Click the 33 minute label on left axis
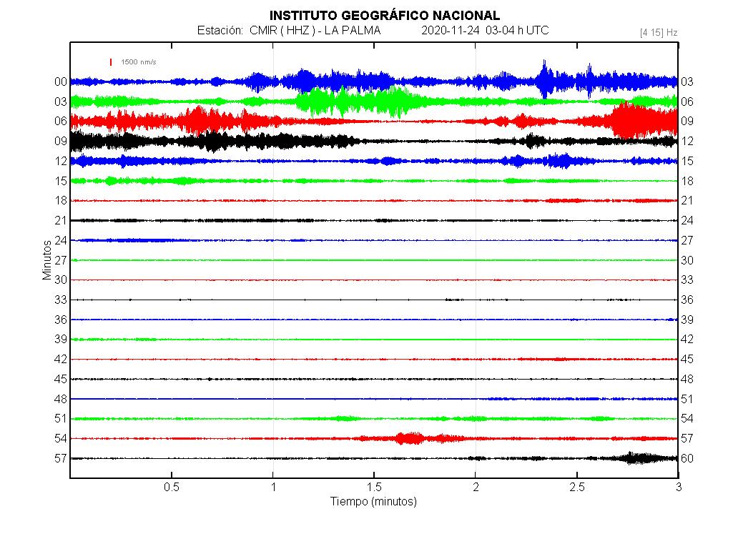This screenshot has width=733, height=549. click(61, 300)
